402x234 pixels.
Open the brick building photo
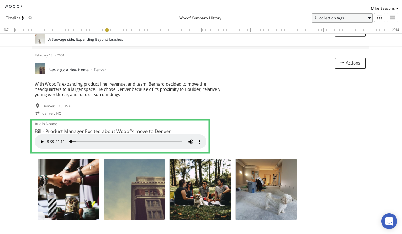tap(134, 189)
